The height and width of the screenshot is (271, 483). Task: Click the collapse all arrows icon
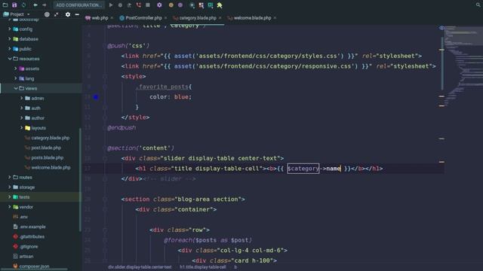56,14
